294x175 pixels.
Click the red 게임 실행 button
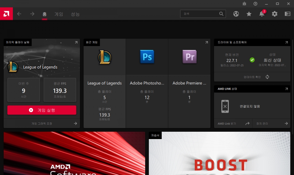42,110
